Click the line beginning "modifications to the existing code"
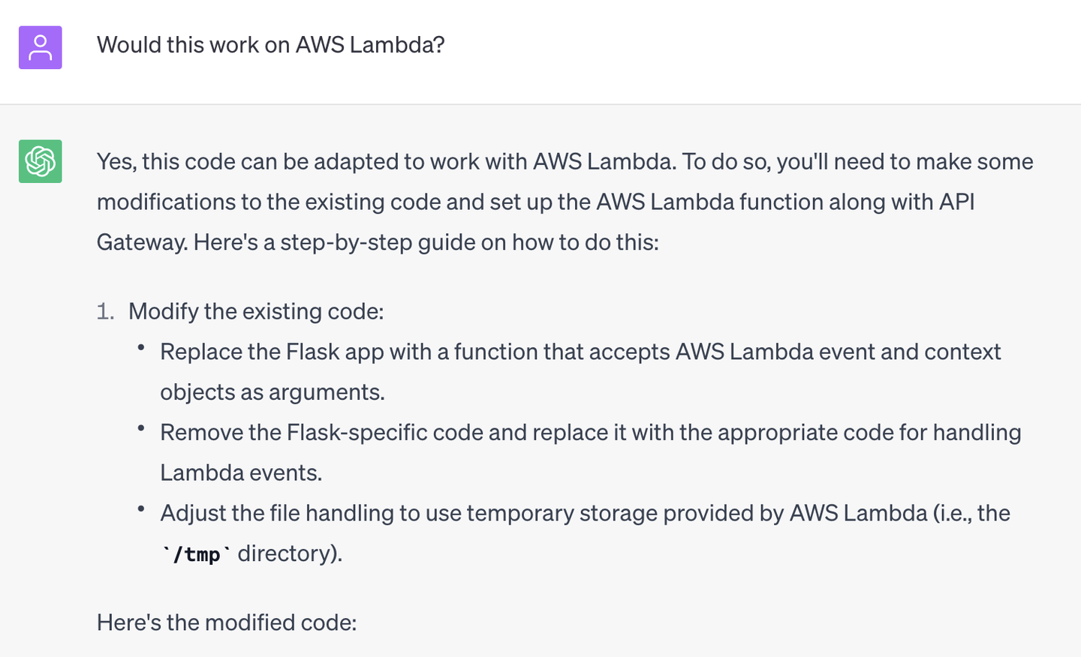The image size is (1081, 657). [x=535, y=202]
